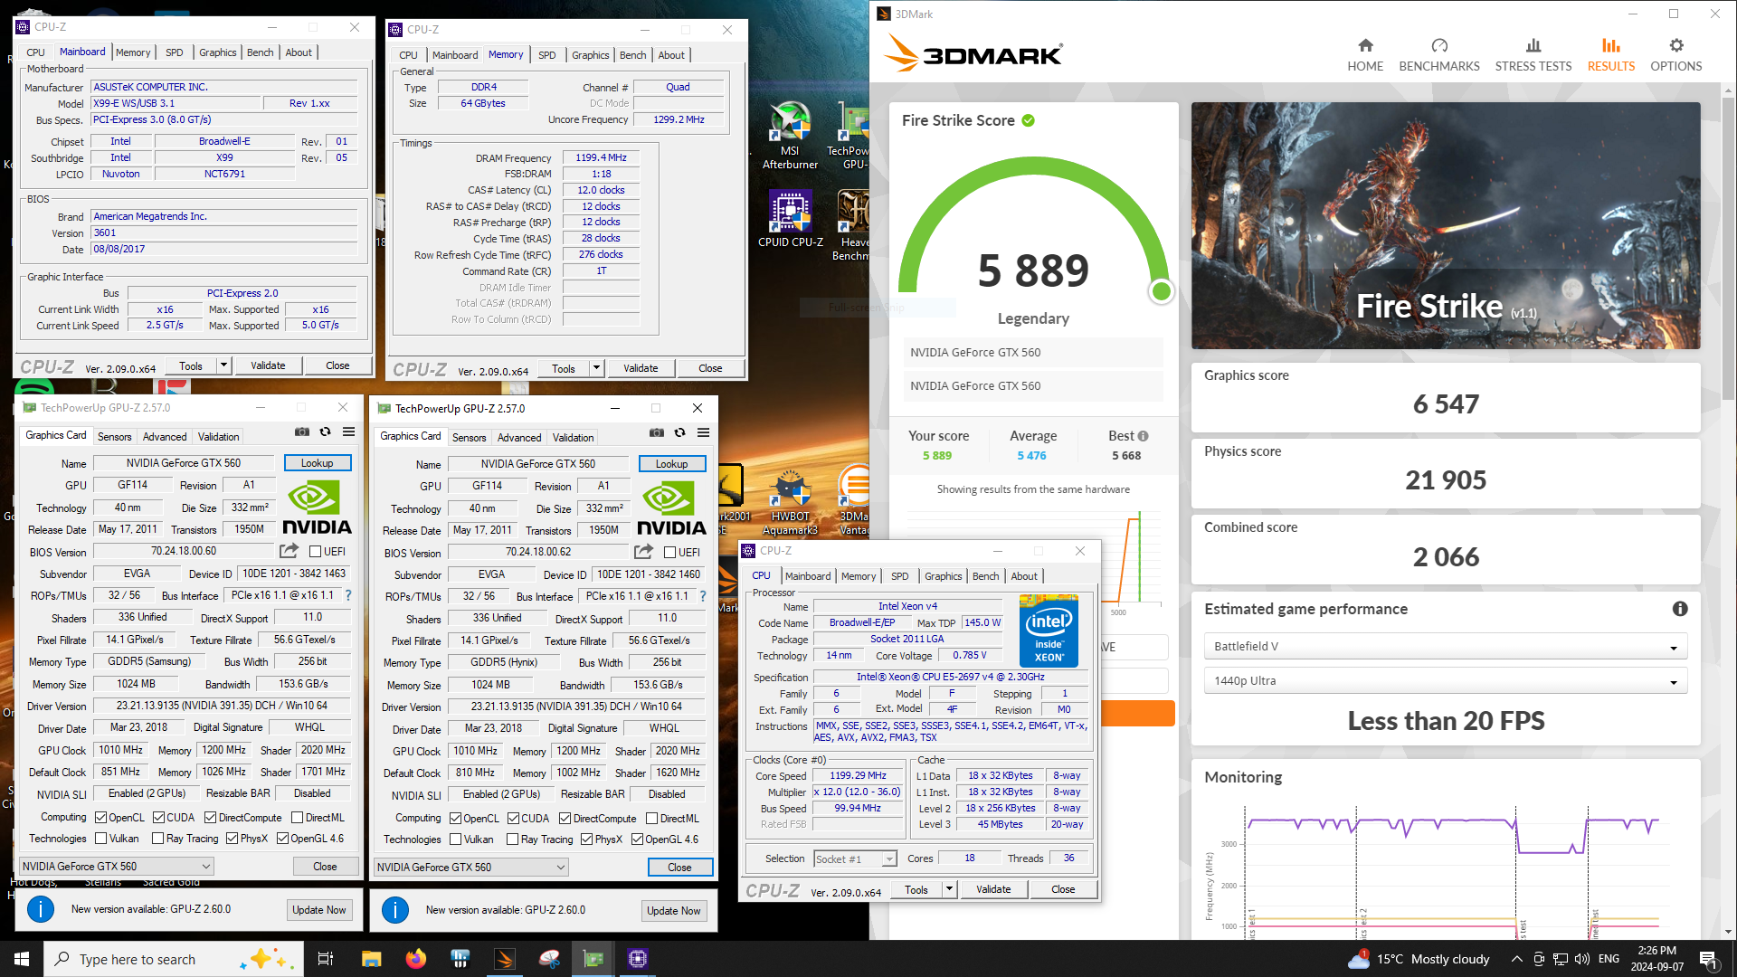
Task: Click Bus Interface help in left GPU-Z
Action: coord(348,596)
